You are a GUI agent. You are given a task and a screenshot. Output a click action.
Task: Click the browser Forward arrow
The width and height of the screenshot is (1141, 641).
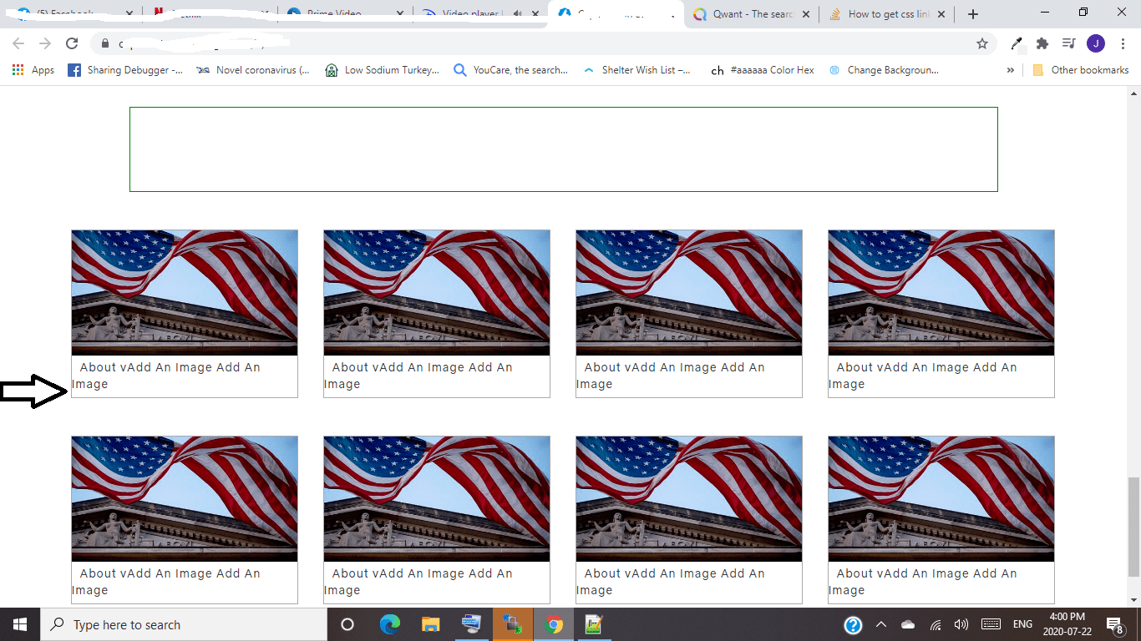click(45, 43)
